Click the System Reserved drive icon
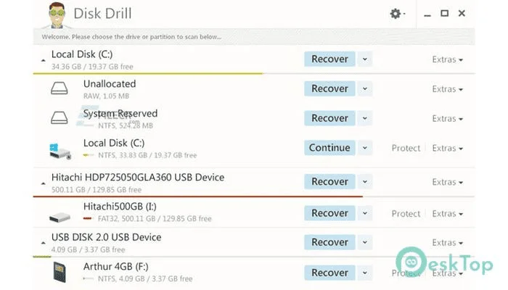 click(x=60, y=117)
